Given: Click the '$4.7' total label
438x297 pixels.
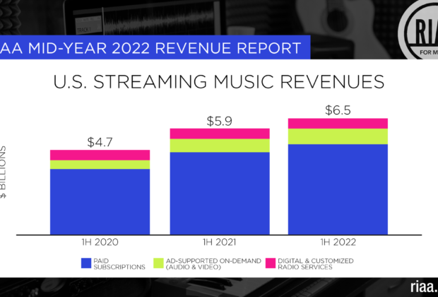Looking at the screenshot, I should pyautogui.click(x=100, y=142).
